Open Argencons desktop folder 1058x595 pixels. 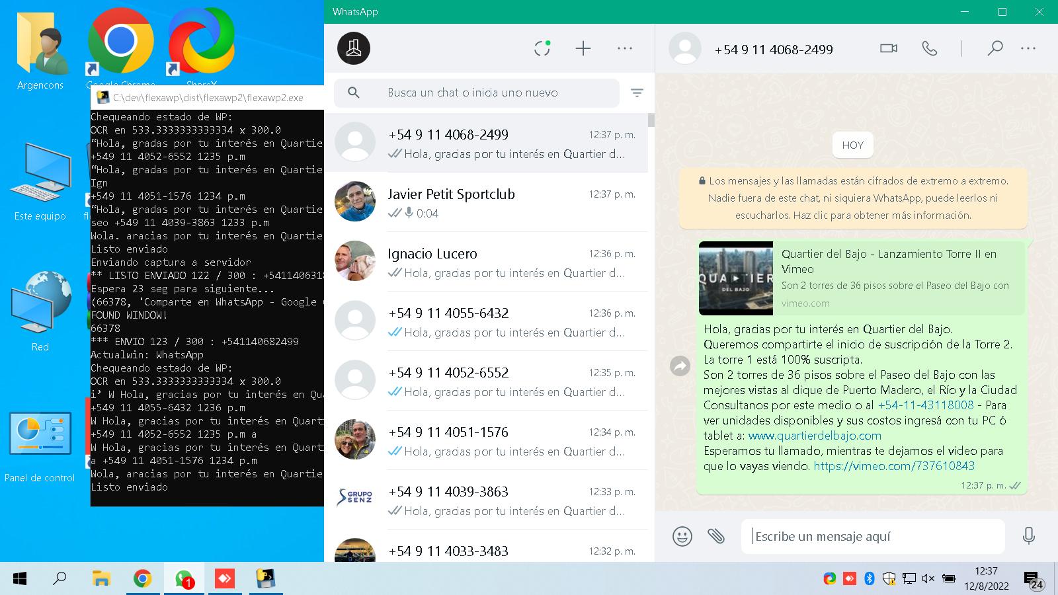pyautogui.click(x=40, y=50)
